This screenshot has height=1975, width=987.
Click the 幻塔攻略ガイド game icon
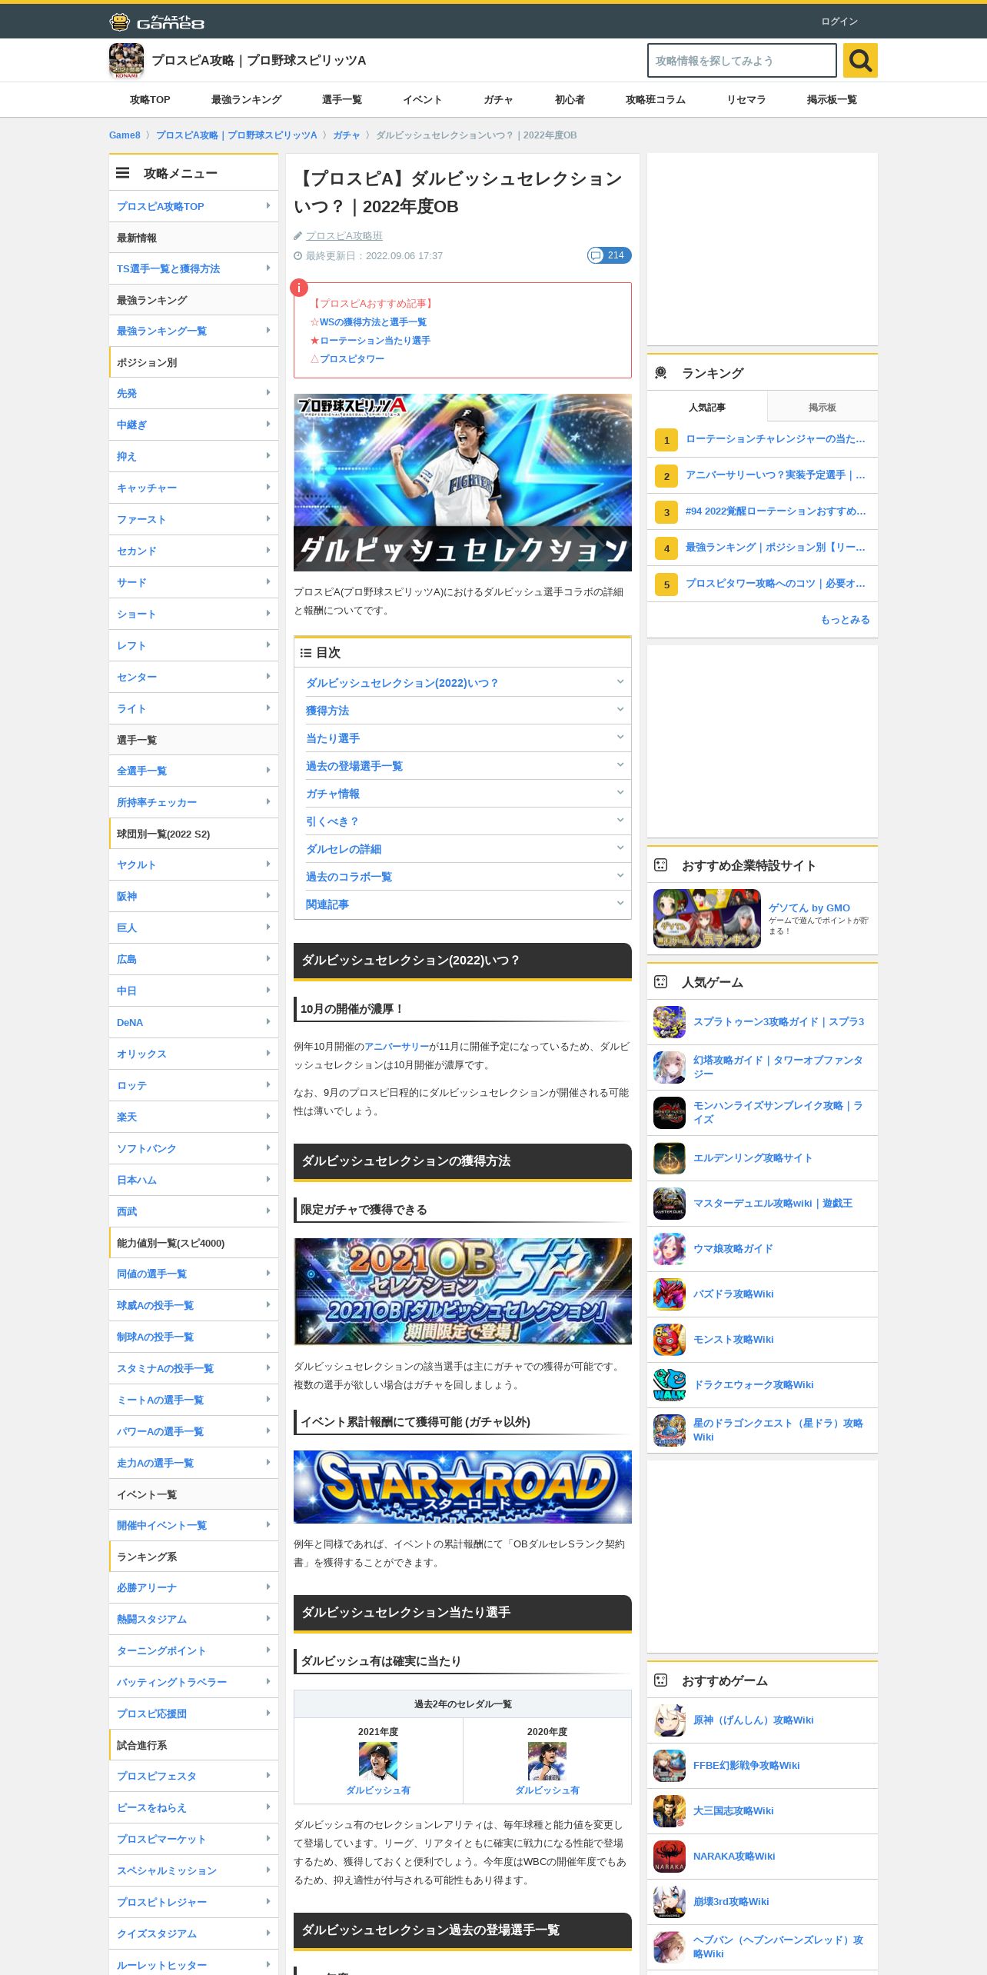tap(670, 1067)
